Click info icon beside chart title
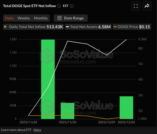The width and height of the screenshot is (157, 134). pos(59,6)
